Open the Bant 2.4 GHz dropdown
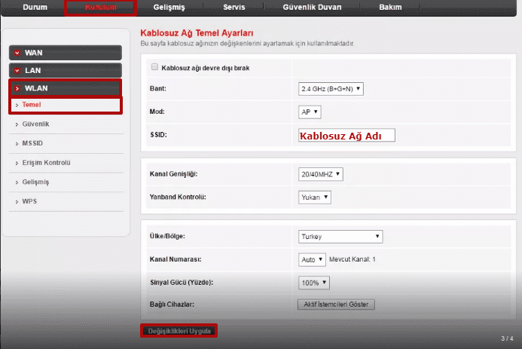The width and height of the screenshot is (522, 349). point(331,89)
